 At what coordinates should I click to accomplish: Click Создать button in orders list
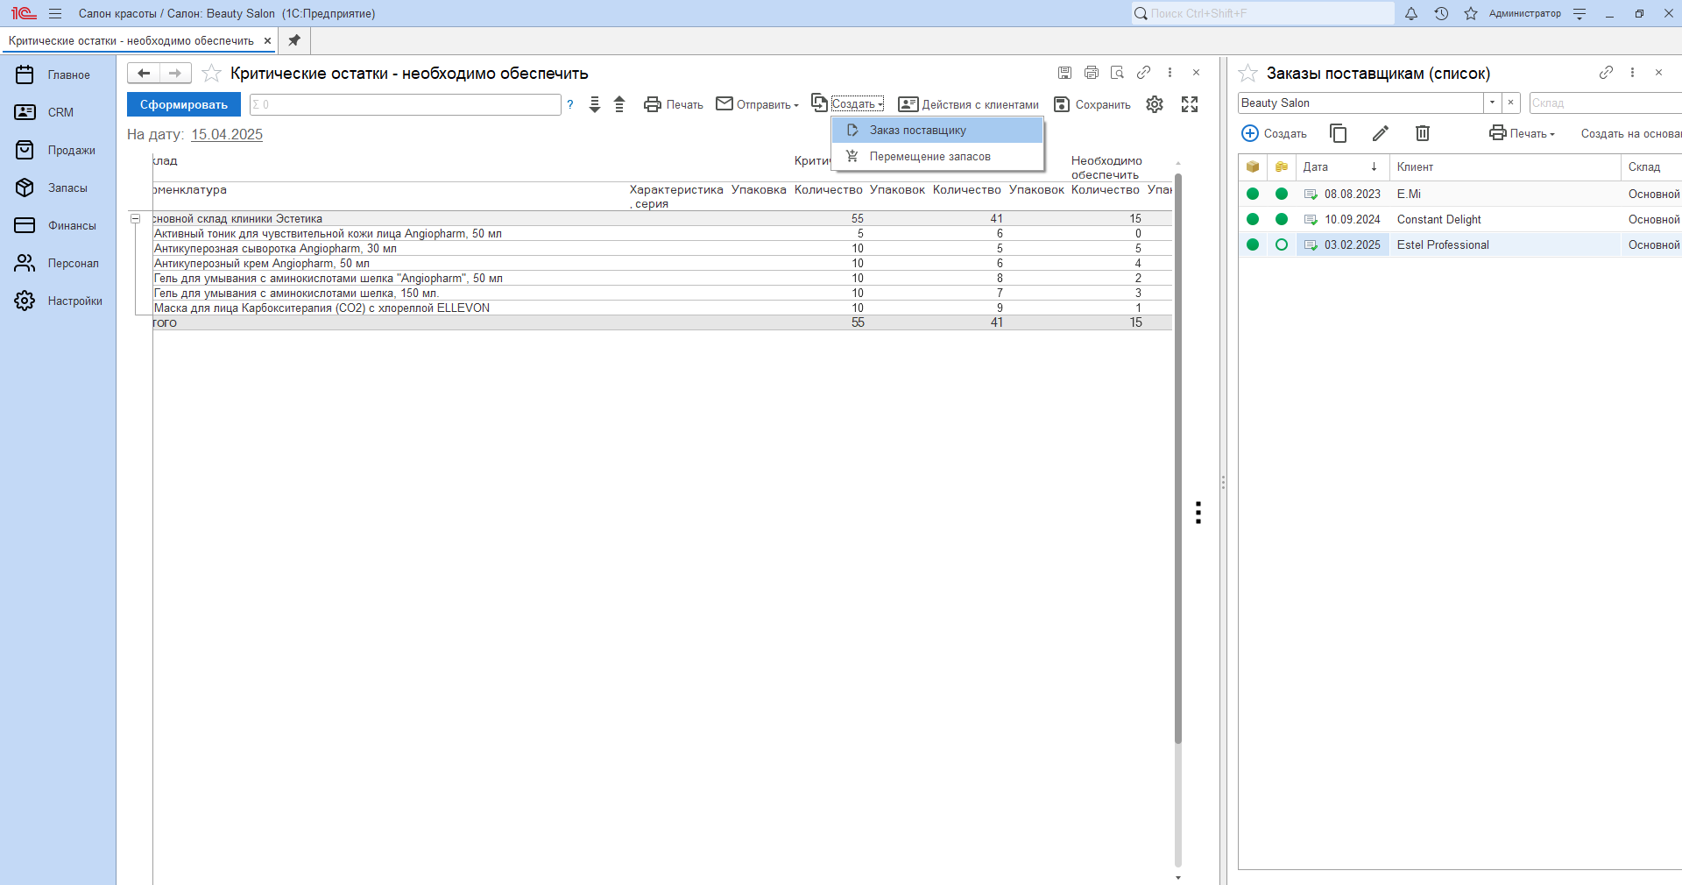point(1275,133)
